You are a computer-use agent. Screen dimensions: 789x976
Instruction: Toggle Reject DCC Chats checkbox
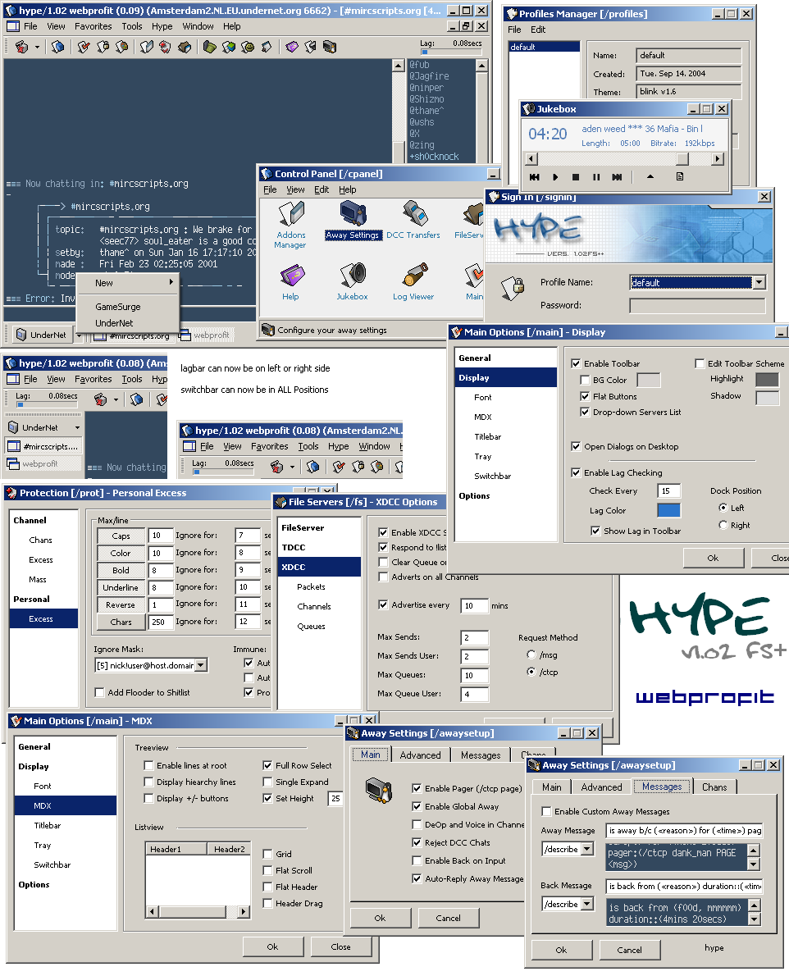coord(417,842)
